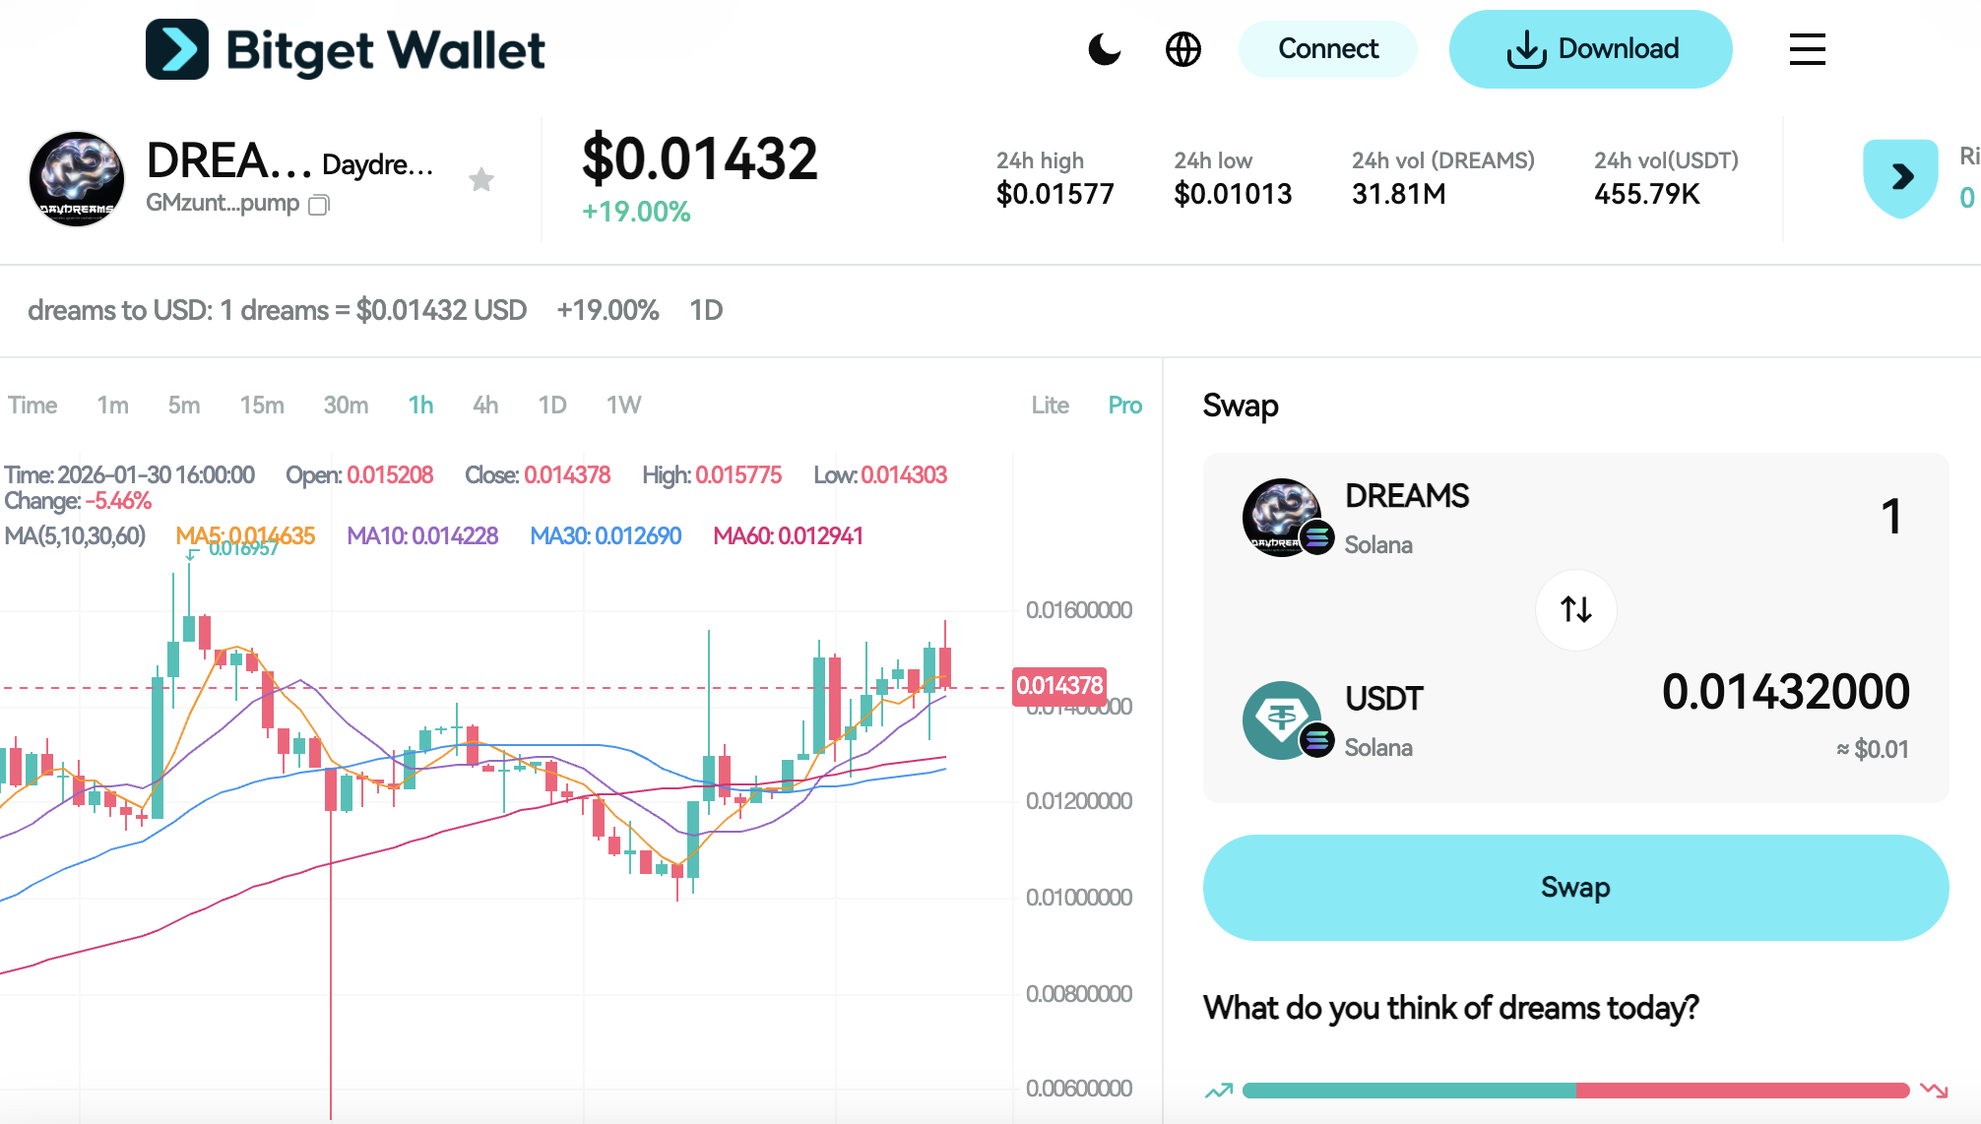Switch to the 1W timeframe tab
Viewport: 1981px width, 1124px height.
click(622, 405)
